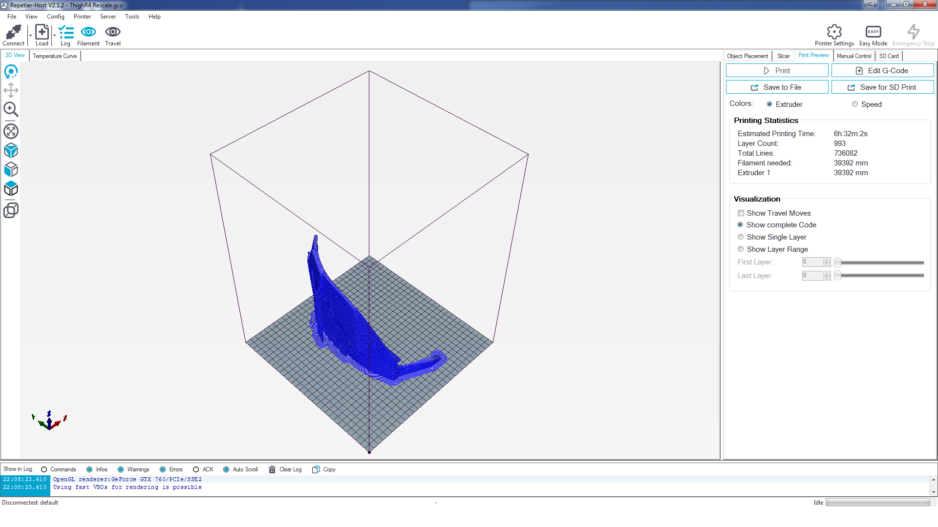Select the rotate view tool

[11, 72]
